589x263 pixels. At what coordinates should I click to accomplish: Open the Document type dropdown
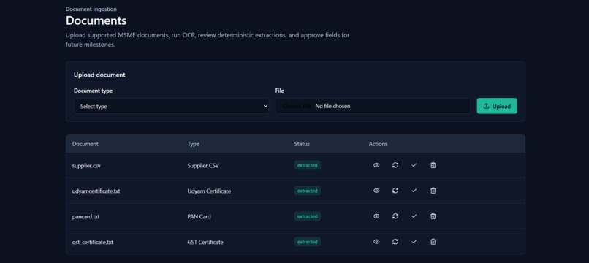(x=171, y=107)
